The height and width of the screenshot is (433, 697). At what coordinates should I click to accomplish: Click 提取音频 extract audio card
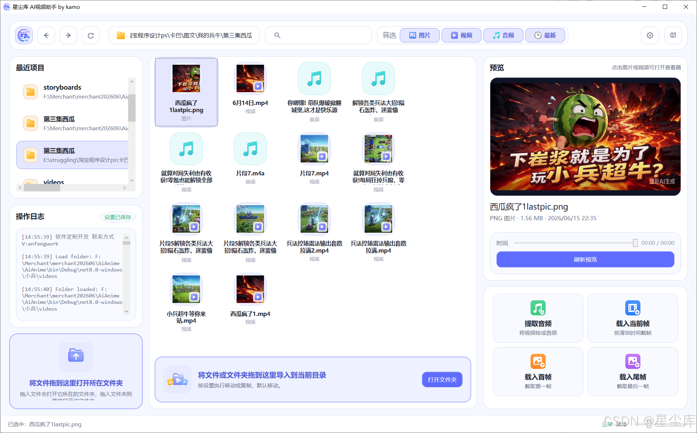click(538, 318)
